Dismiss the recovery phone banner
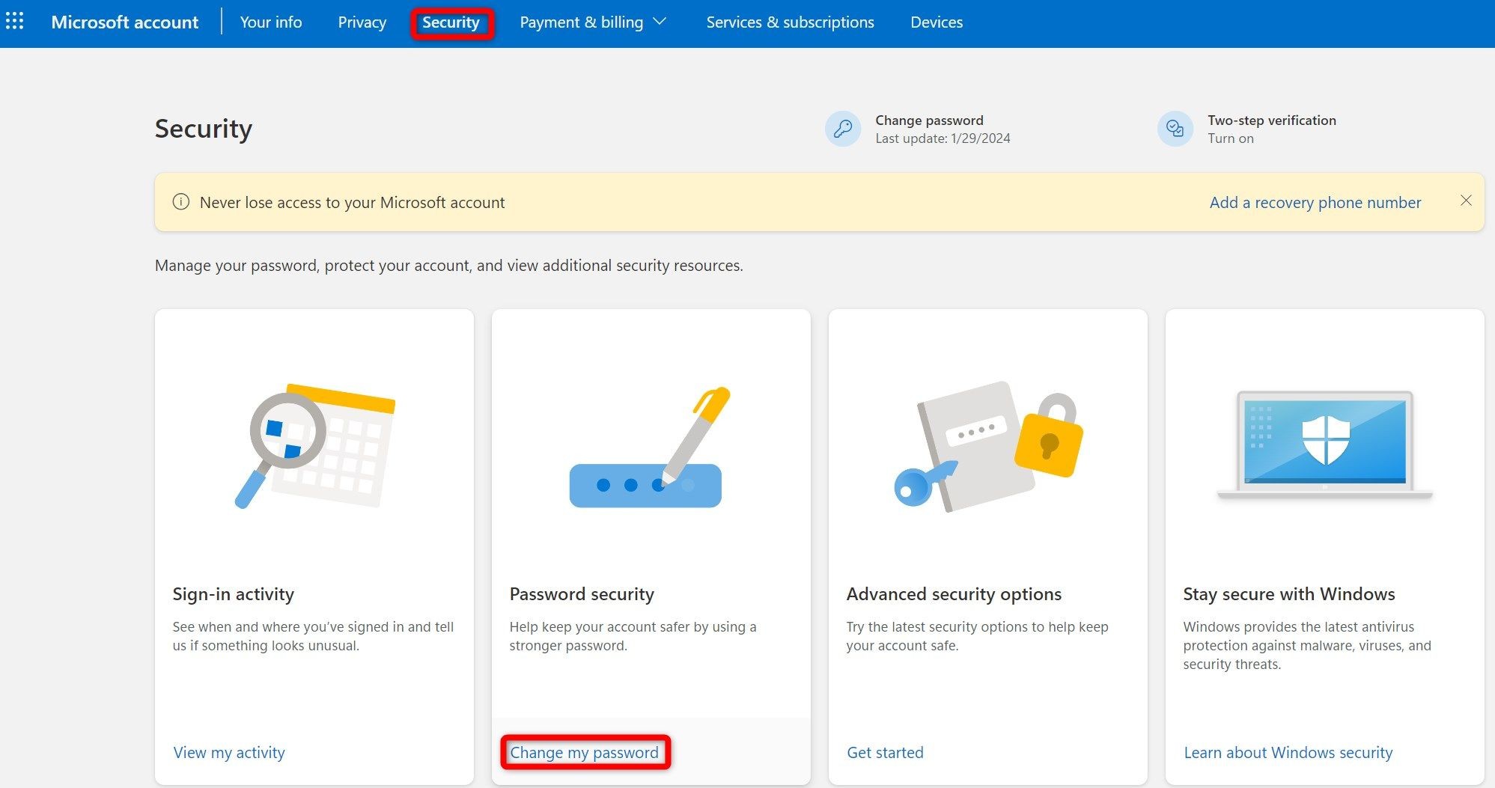 pos(1466,201)
